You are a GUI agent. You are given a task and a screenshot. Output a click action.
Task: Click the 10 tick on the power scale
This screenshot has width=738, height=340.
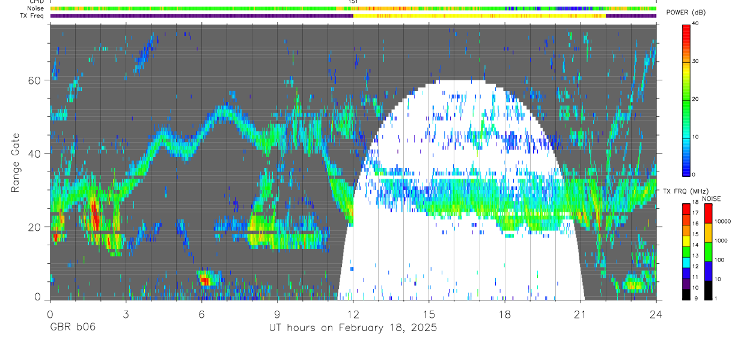[696, 137]
